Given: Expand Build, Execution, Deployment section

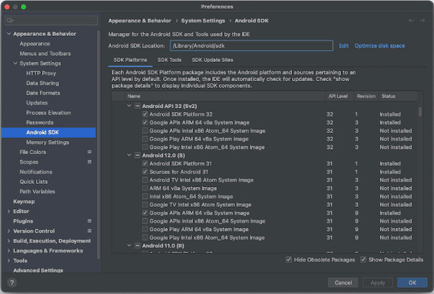Looking at the screenshot, I should pyautogui.click(x=9, y=241).
